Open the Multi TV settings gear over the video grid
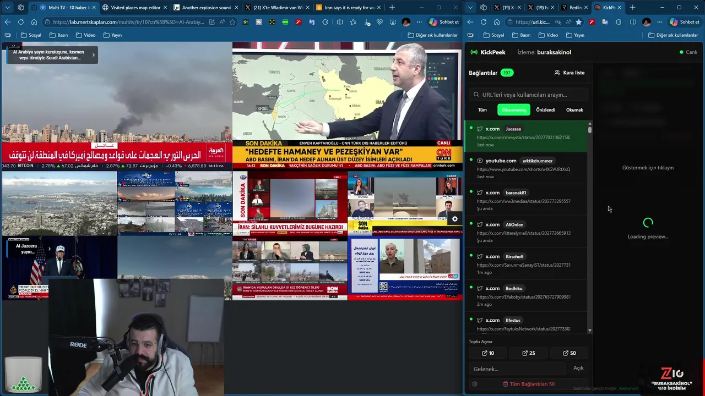The height and width of the screenshot is (396, 705). click(454, 219)
